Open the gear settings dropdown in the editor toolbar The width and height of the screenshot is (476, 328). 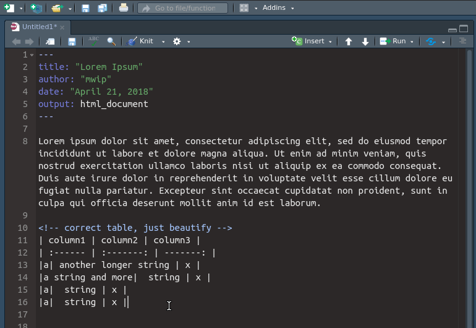(181, 41)
